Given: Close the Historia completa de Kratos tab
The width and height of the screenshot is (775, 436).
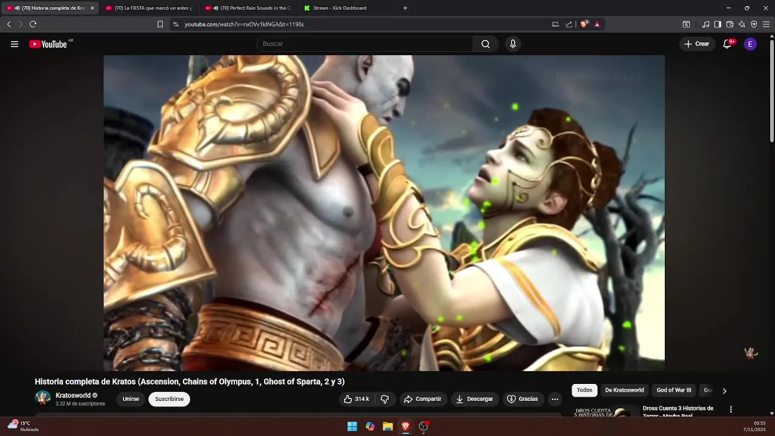Looking at the screenshot, I should click(x=92, y=8).
